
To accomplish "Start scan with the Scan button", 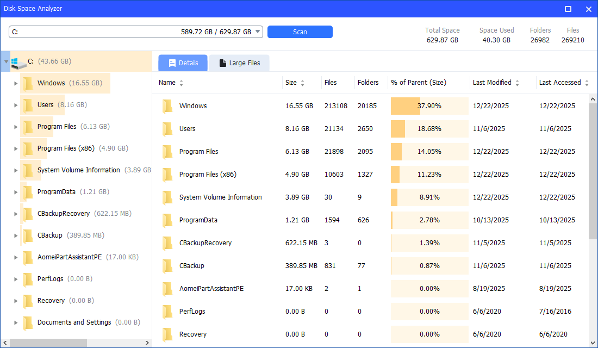I will [x=300, y=32].
